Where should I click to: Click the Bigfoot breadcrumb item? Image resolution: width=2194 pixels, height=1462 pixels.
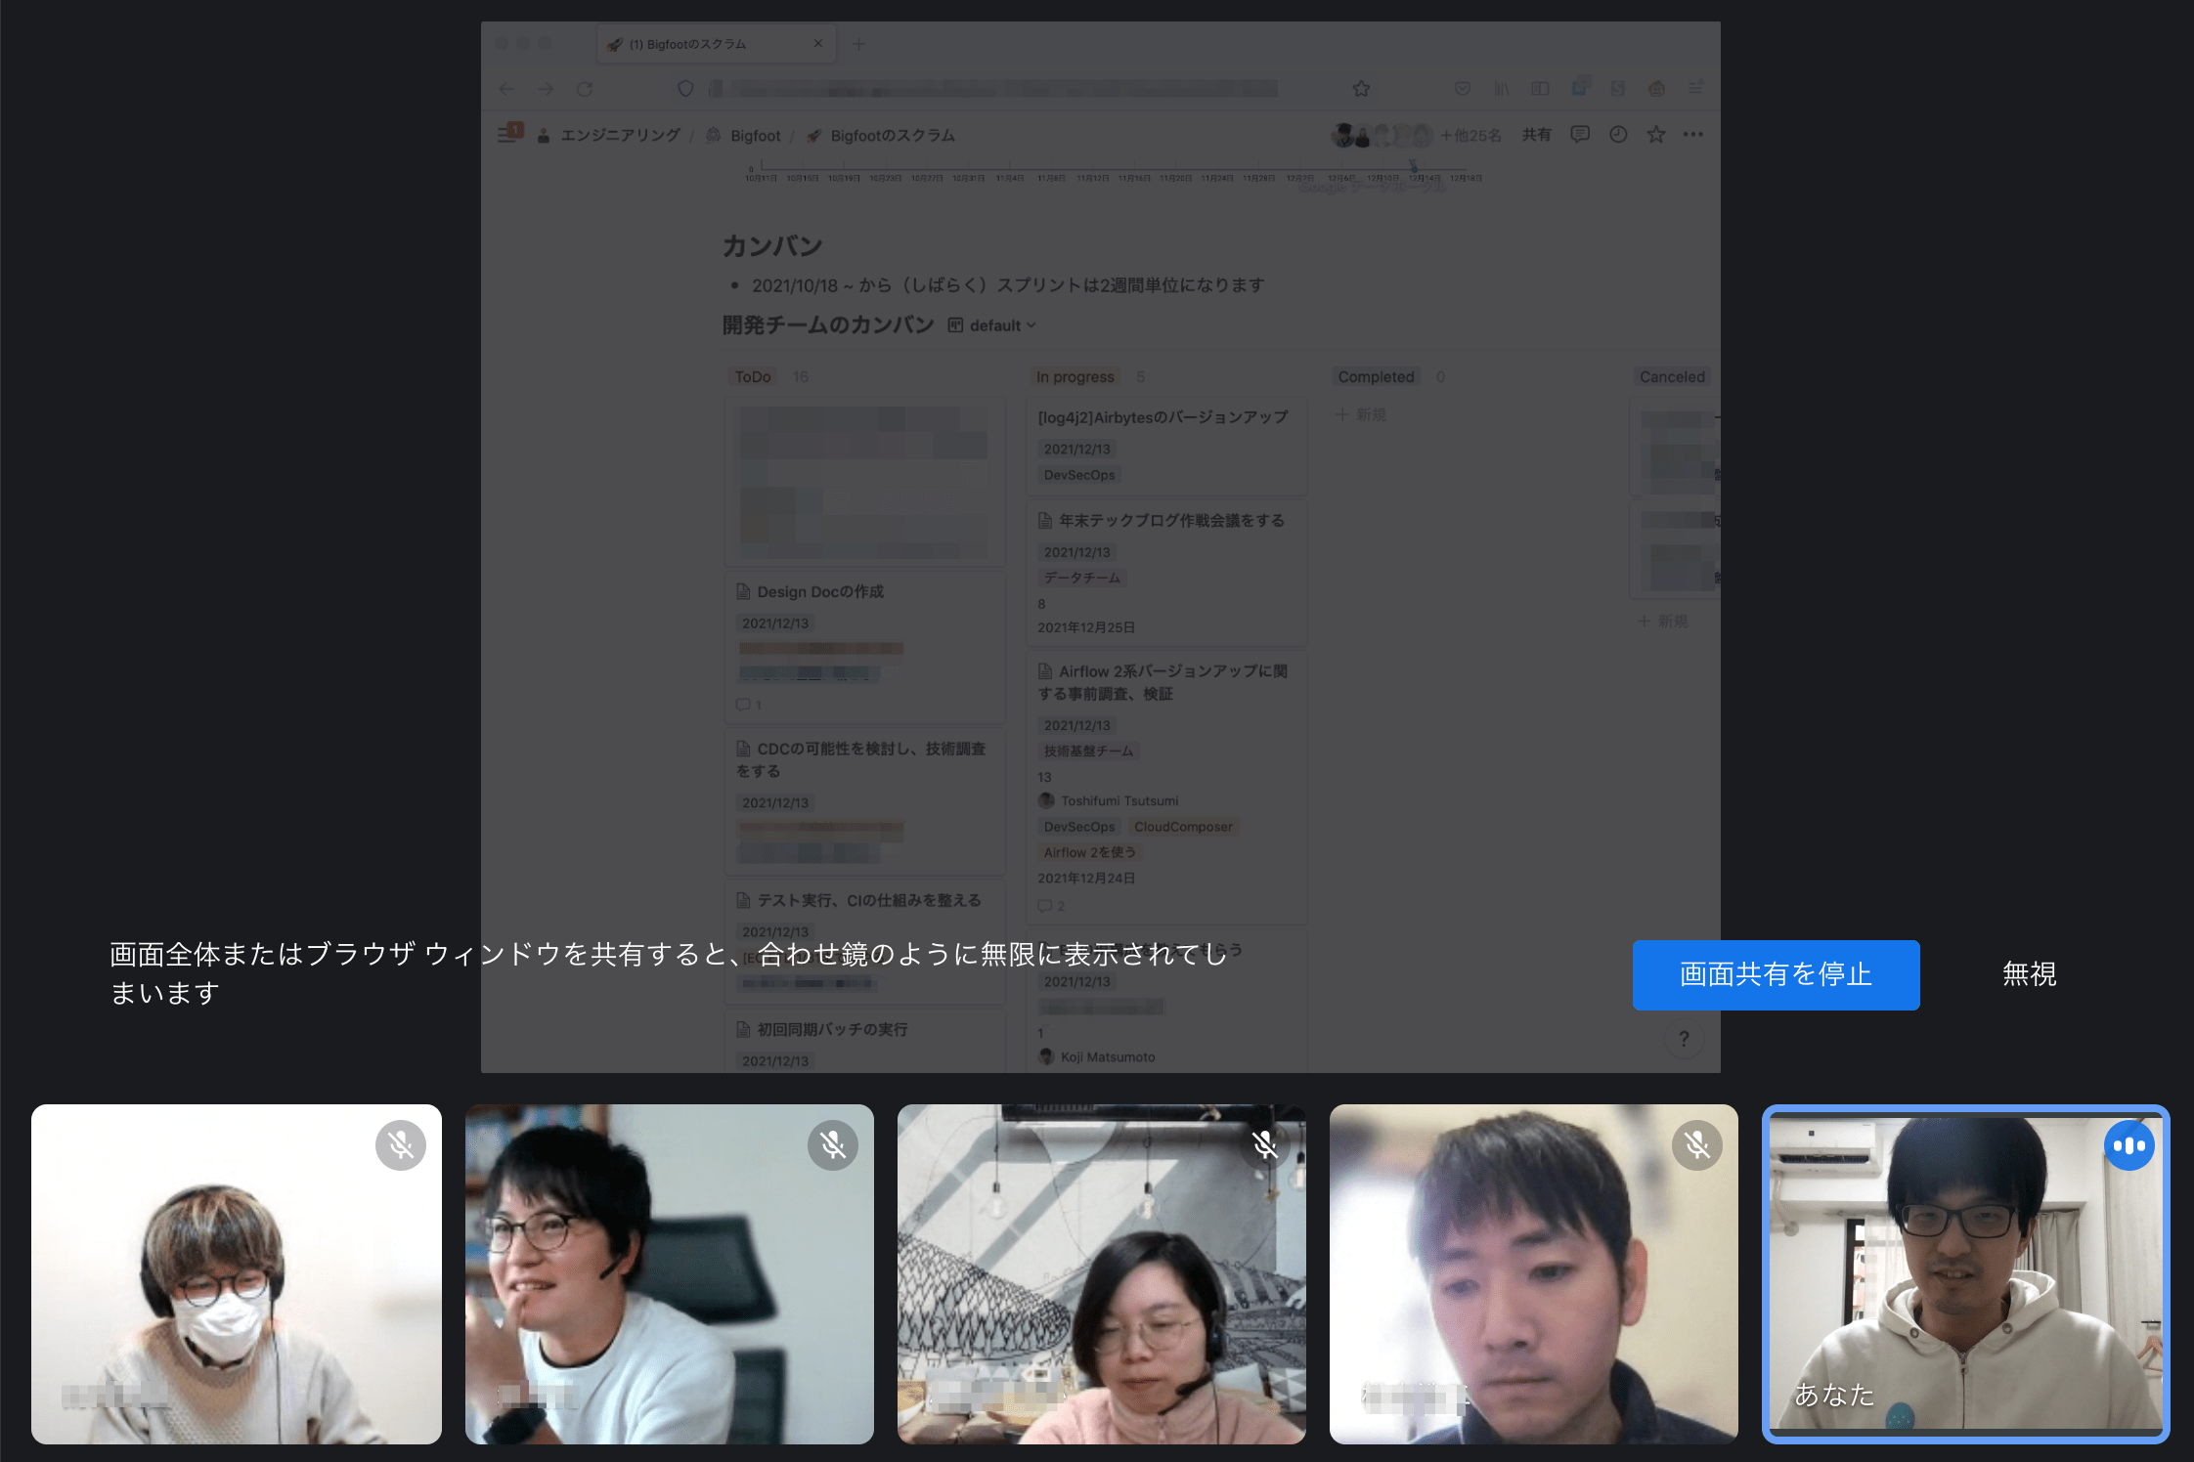pyautogui.click(x=755, y=136)
